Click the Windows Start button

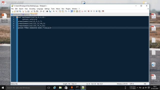pos(3,88)
